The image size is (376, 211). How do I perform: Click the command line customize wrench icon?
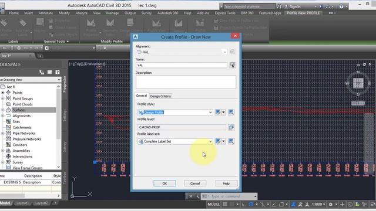click(x=197, y=196)
